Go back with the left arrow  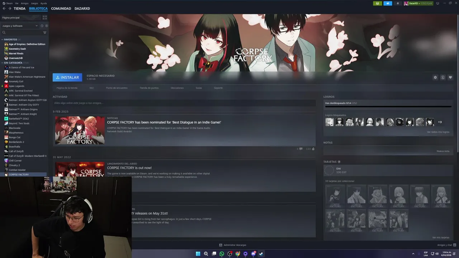[x=4, y=9]
